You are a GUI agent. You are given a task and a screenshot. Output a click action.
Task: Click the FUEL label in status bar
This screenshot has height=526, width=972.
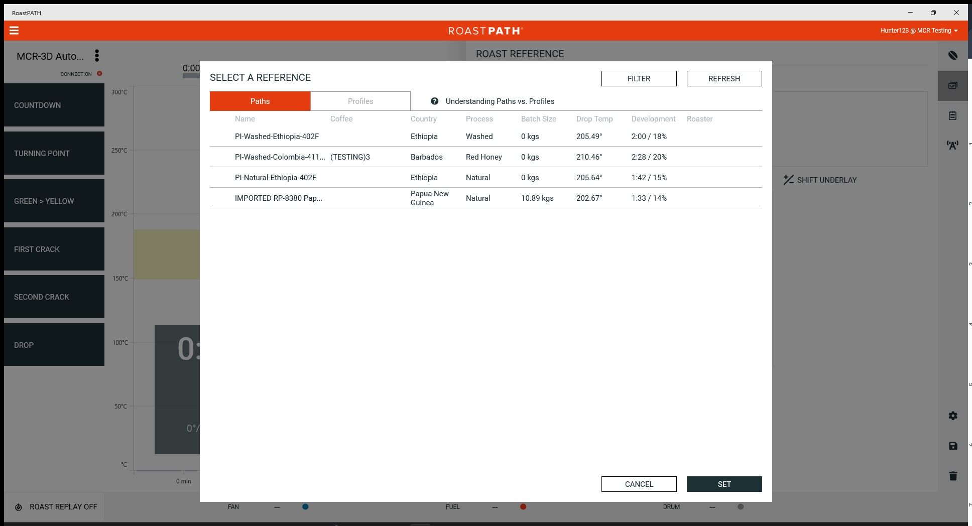(x=452, y=507)
